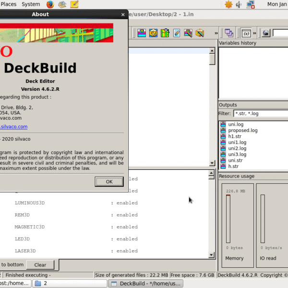The height and width of the screenshot is (288, 288).
Task: Open the stacked grids toolbar icon
Action: click(x=229, y=33)
